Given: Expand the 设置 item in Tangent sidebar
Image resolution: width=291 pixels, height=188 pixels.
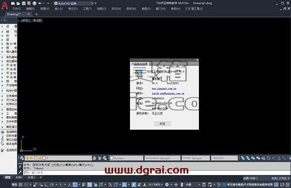Looking at the screenshot, I should (9, 27).
